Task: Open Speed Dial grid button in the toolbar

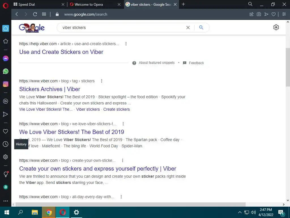Action: [44, 14]
